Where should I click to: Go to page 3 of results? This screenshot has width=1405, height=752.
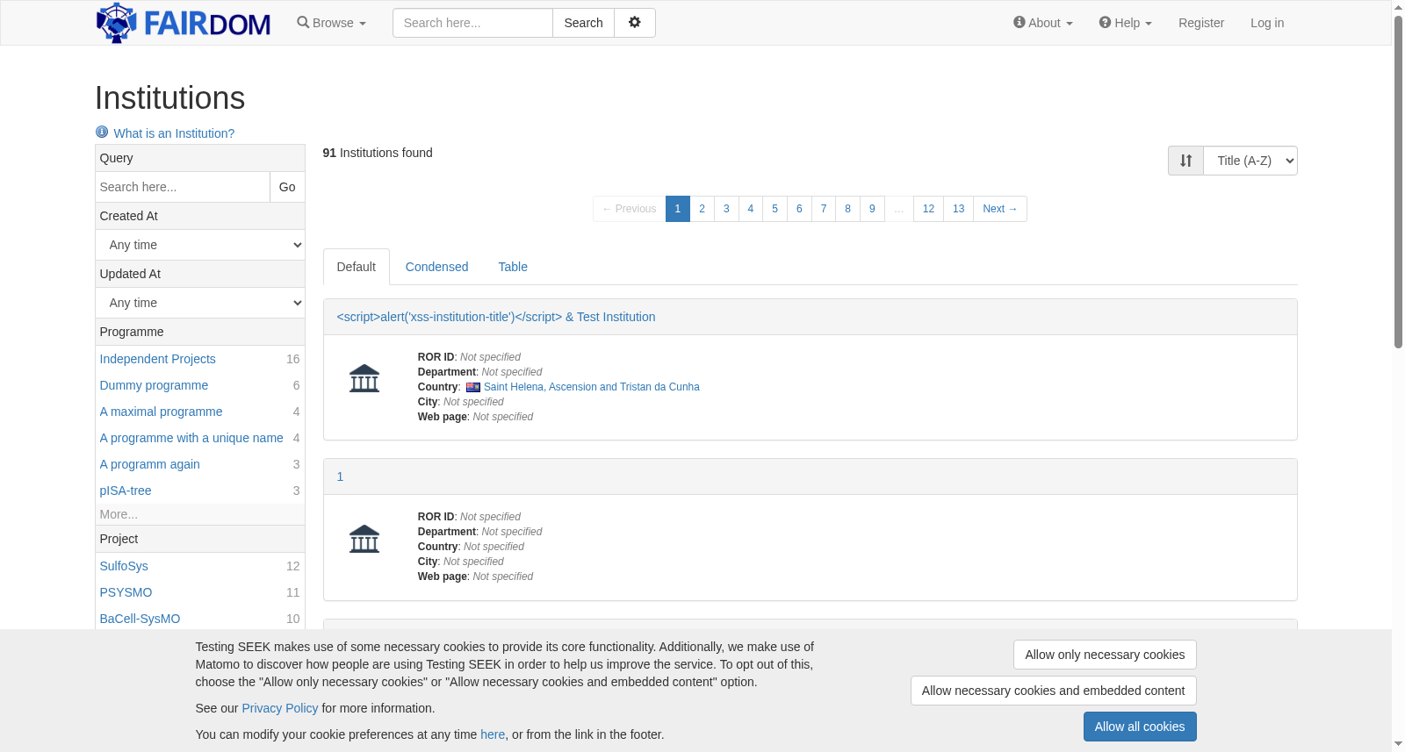[726, 209]
